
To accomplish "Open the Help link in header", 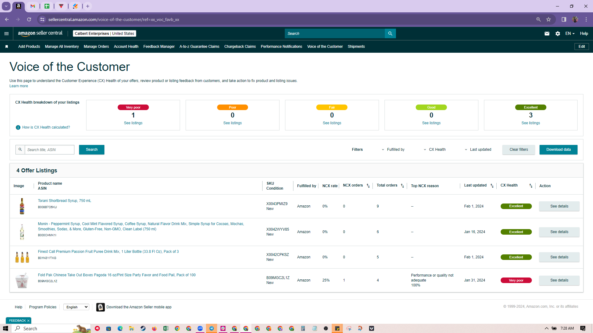I will click(584, 34).
